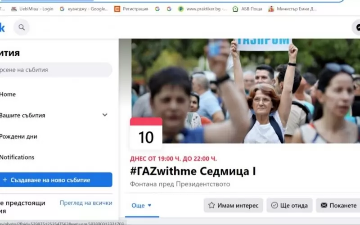360x225 pixels.
Task: Click the Търсене на събития search field
Action: pos(56,70)
